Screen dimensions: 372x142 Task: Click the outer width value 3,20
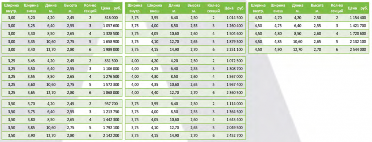point(31,17)
